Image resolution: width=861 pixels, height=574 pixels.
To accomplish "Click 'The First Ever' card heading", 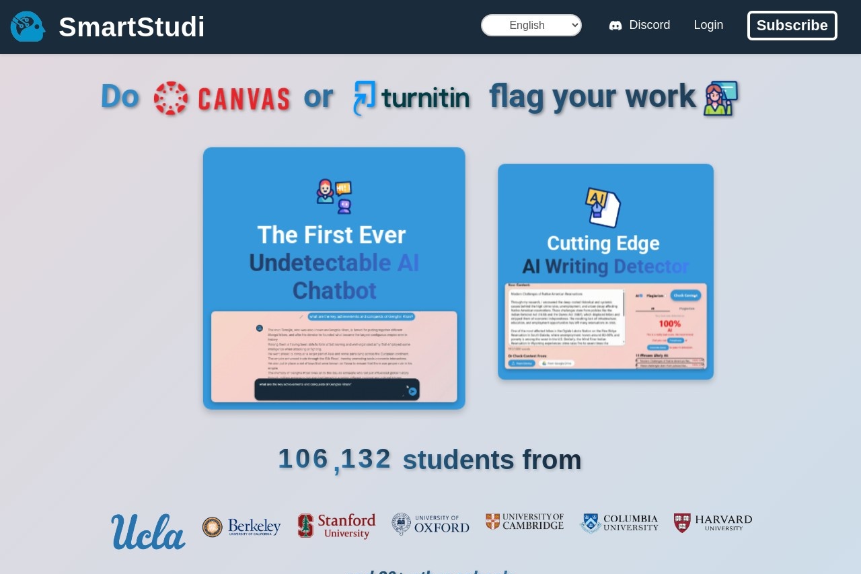I will [x=332, y=235].
